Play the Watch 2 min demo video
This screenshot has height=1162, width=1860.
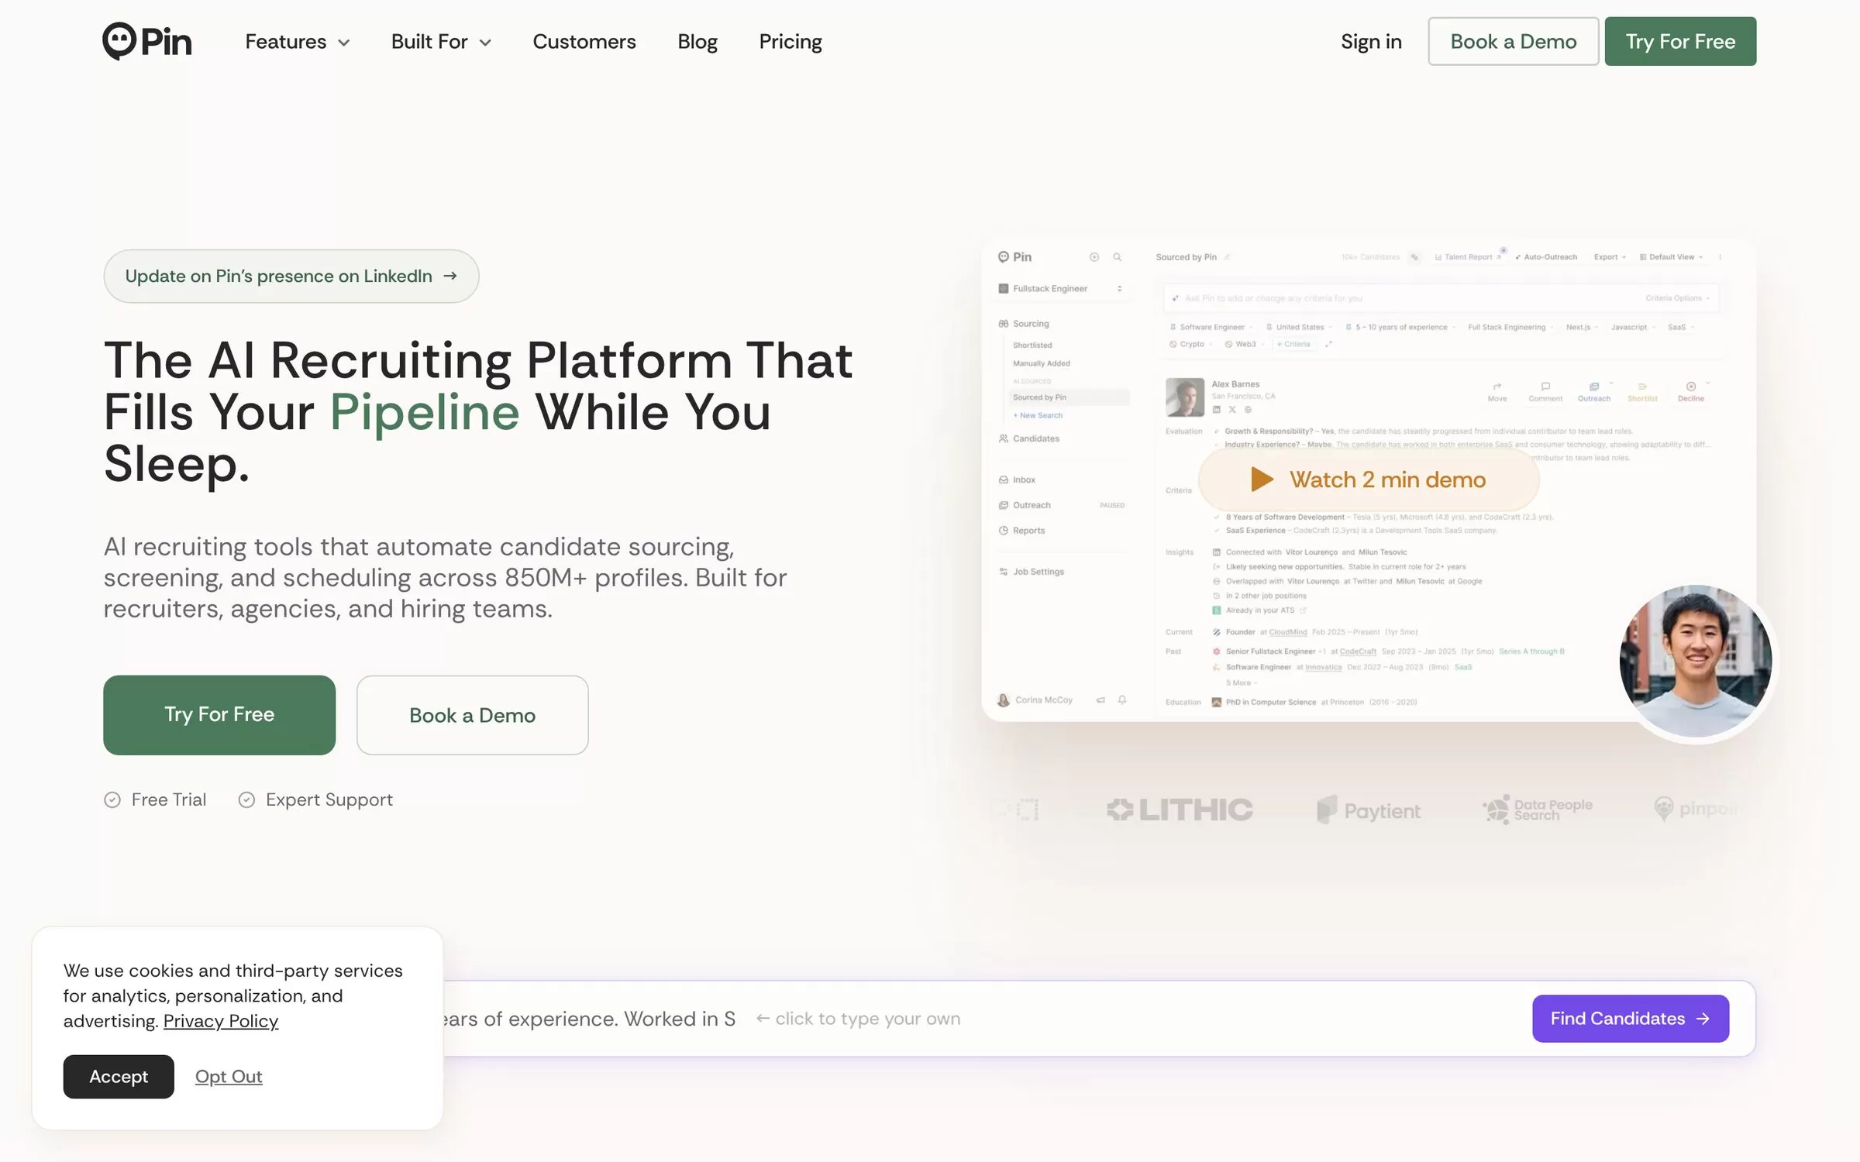(x=1369, y=480)
